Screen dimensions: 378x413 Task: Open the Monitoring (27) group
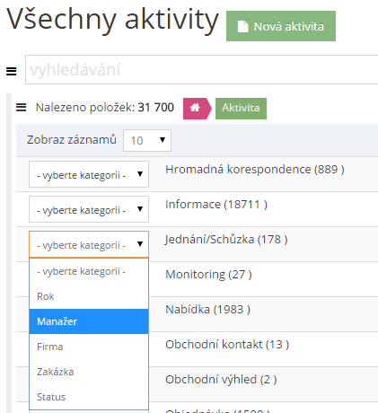coord(208,275)
